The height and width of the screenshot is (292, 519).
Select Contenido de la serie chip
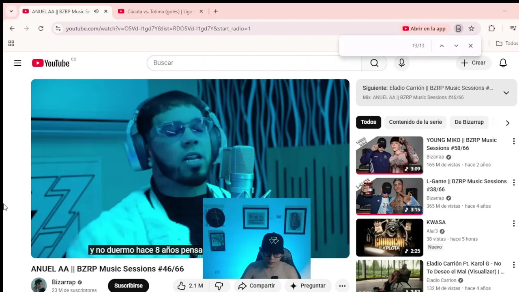415,122
